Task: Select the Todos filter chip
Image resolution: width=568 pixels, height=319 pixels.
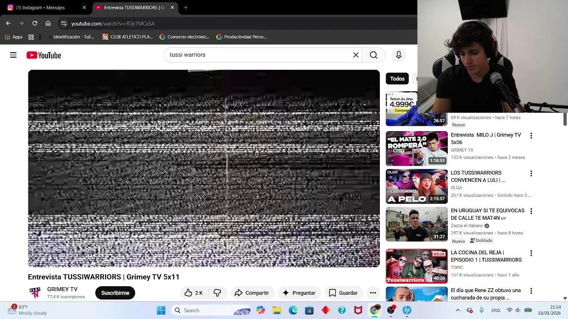Action: [397, 79]
